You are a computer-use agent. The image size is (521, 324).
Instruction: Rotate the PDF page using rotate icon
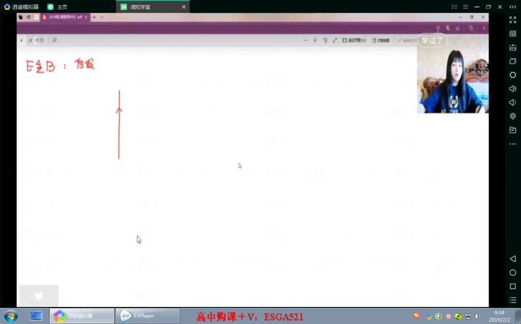tap(325, 40)
